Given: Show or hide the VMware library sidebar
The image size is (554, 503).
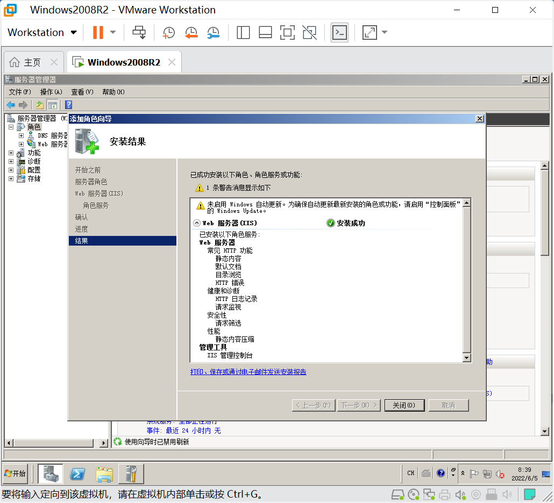Looking at the screenshot, I should [x=243, y=32].
